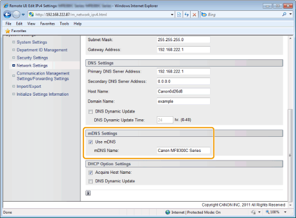
Task: Click the mDNS Name input field
Action: pyautogui.click(x=183, y=151)
